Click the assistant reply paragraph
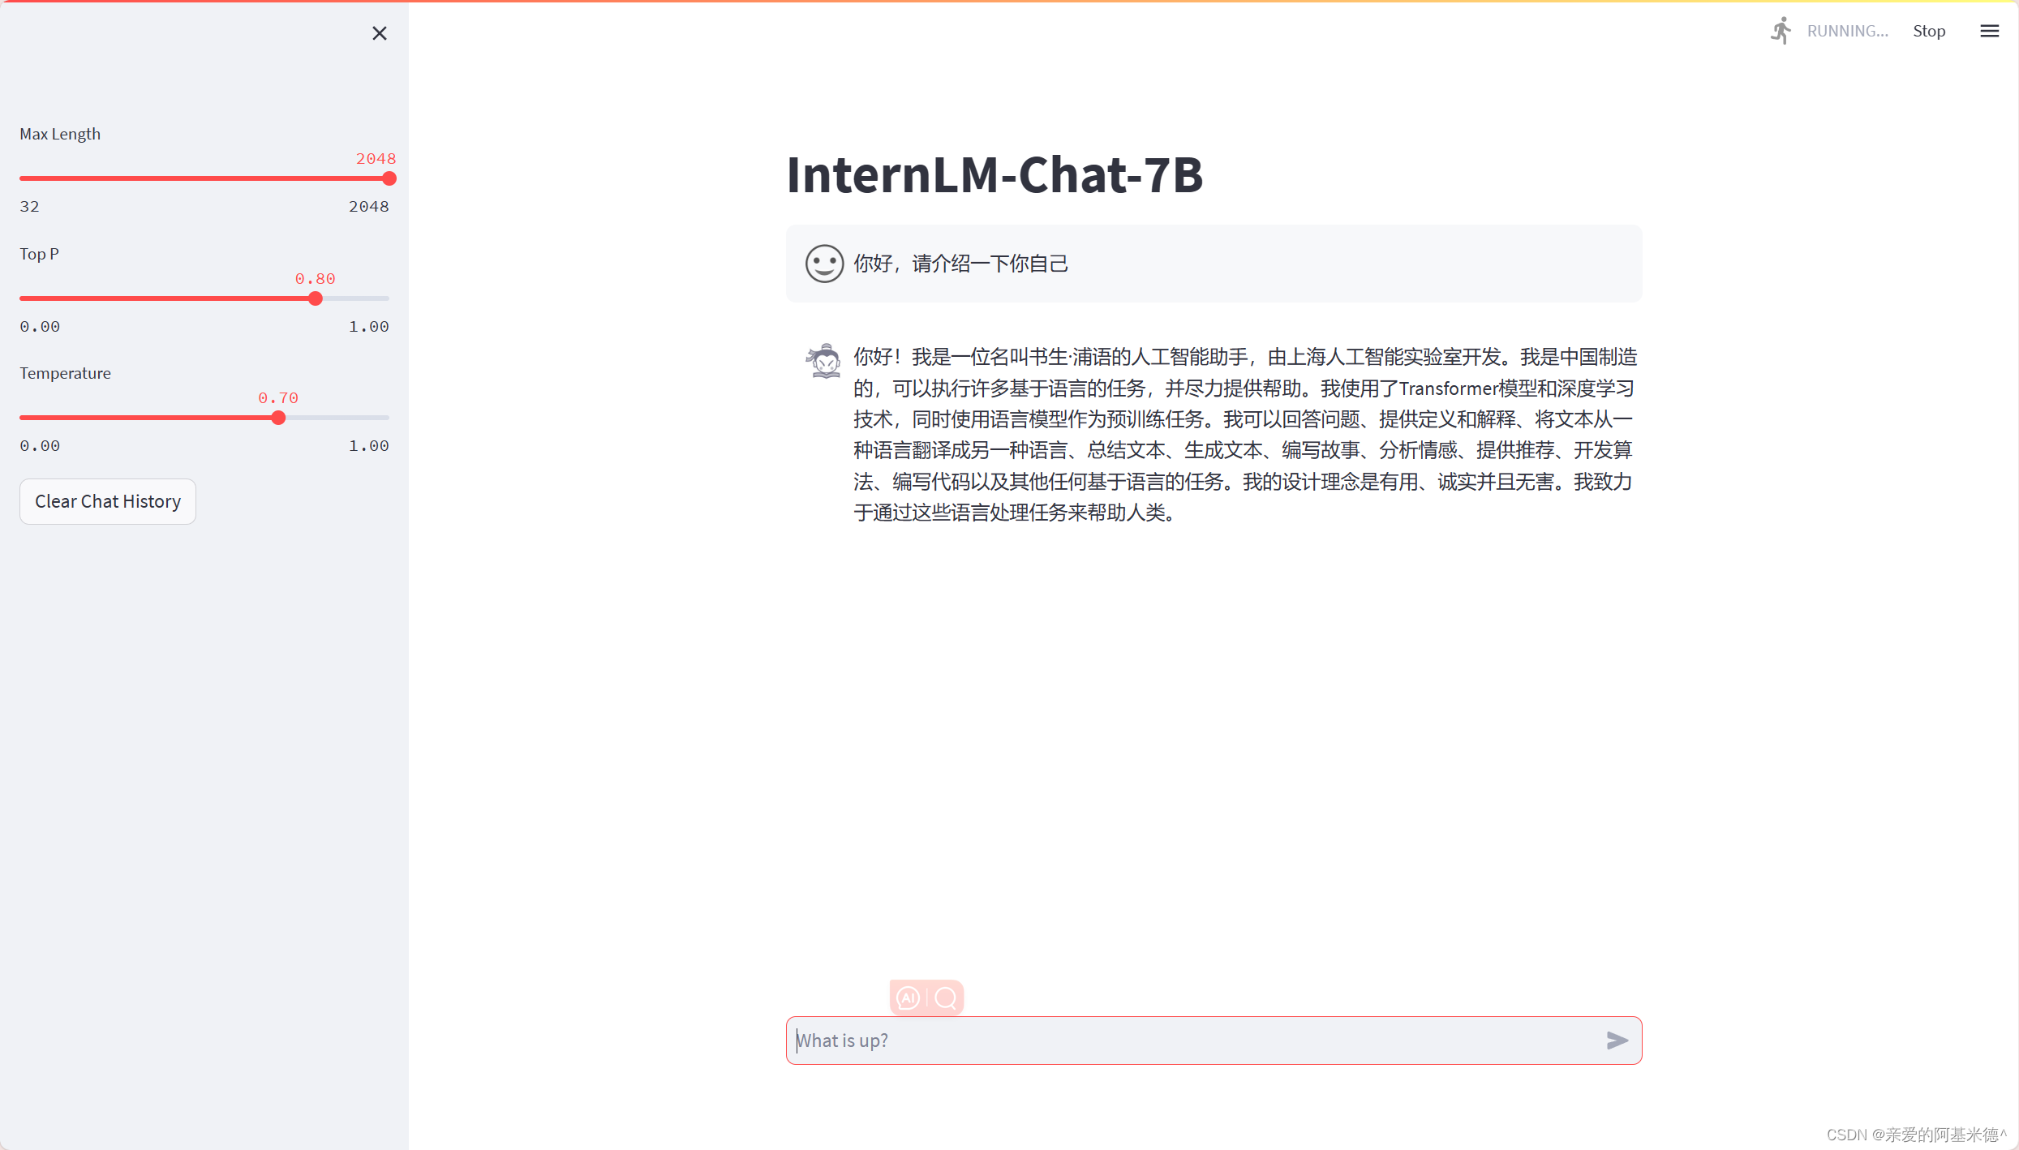The height and width of the screenshot is (1150, 2019). (1245, 435)
